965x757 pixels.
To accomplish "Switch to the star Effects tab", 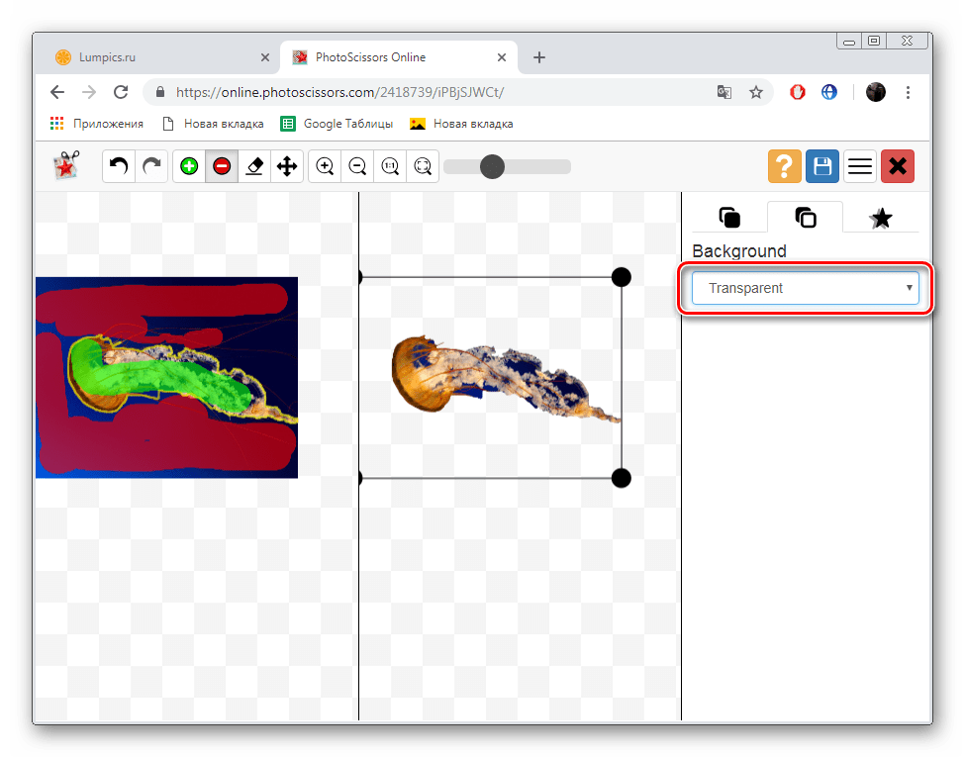I will pos(880,218).
